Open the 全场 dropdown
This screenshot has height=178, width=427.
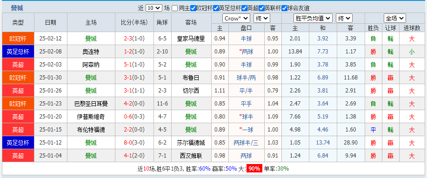point(395,18)
